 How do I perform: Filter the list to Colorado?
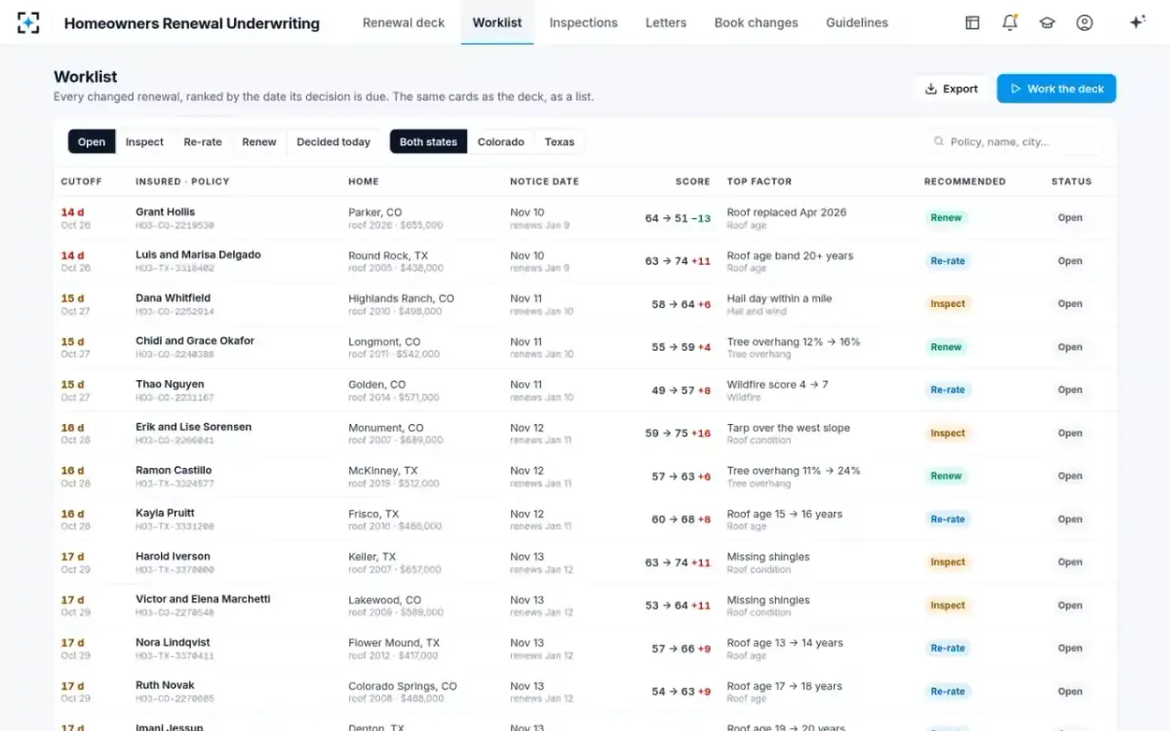pyautogui.click(x=501, y=141)
